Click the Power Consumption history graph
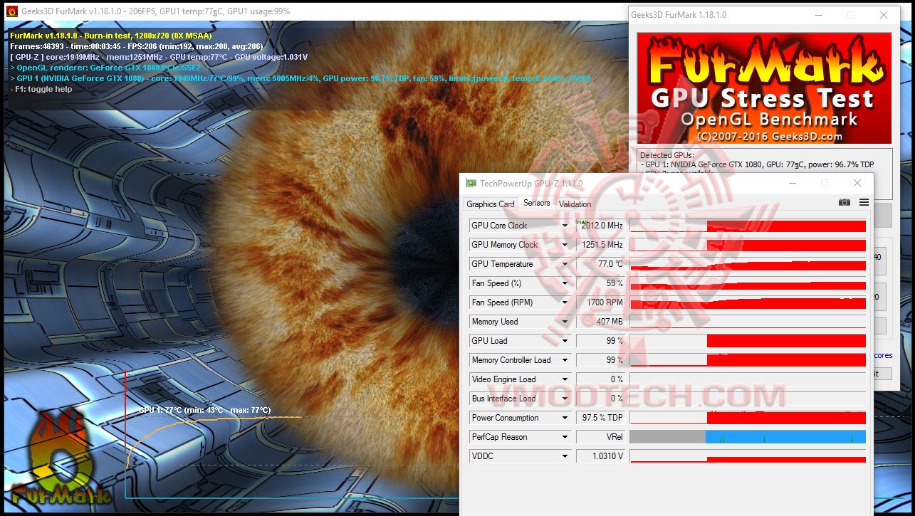Screen dimensions: 915x516 click(748, 418)
